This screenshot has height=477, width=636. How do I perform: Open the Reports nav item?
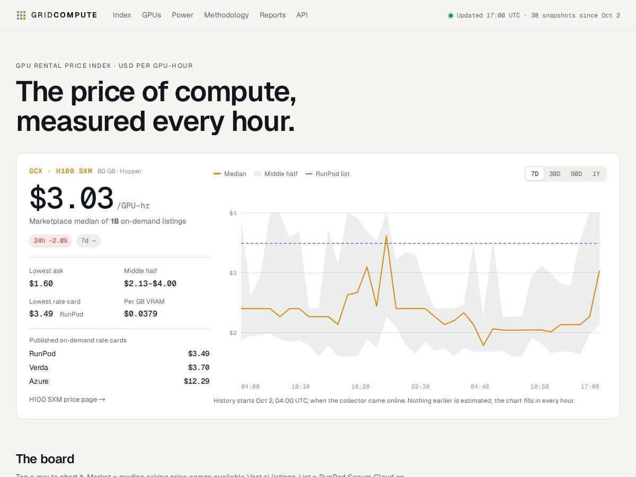272,15
